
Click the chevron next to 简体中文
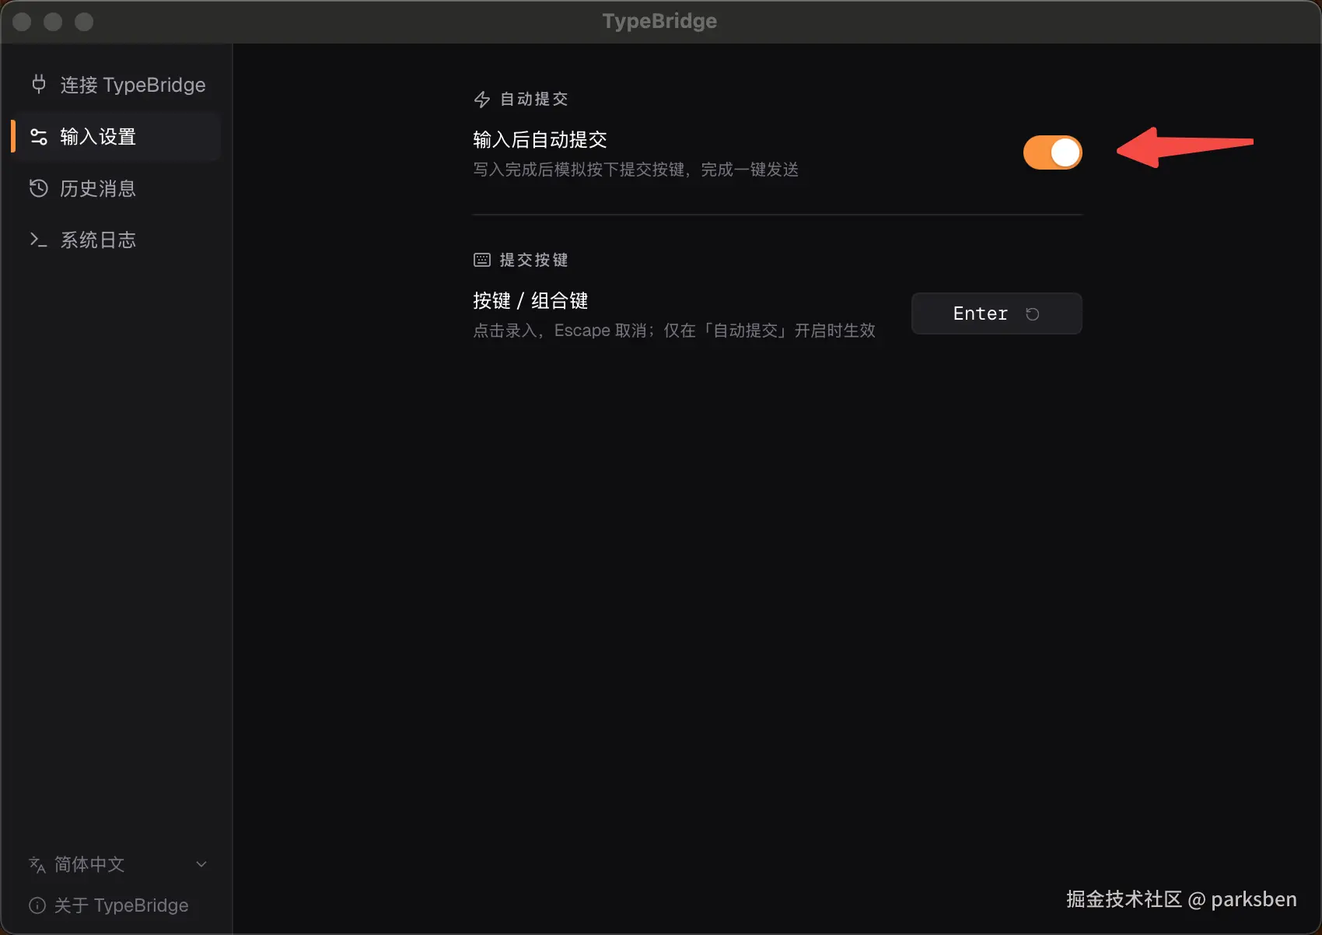pos(201,864)
